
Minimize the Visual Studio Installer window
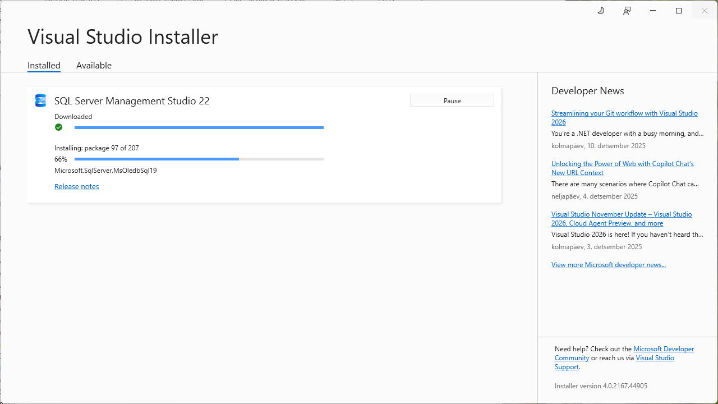point(653,11)
